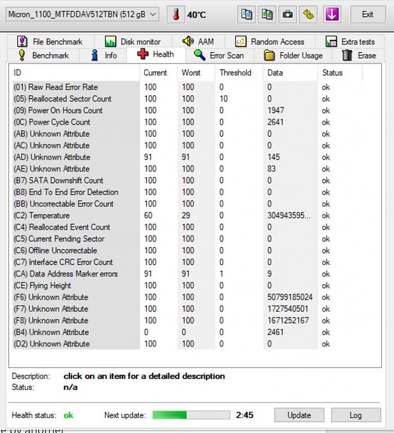394x433 pixels.
Task: Select the Flying Height row
Action: tap(187, 286)
